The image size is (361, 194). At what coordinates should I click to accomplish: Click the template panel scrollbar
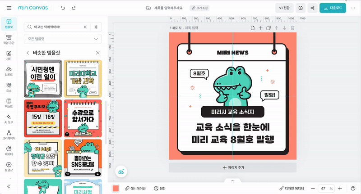(x=106, y=122)
